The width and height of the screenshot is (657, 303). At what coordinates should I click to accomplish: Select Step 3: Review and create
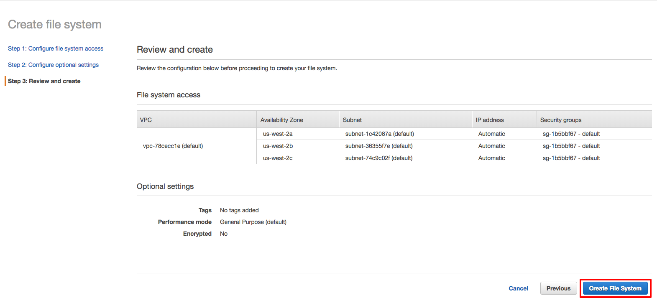point(44,81)
